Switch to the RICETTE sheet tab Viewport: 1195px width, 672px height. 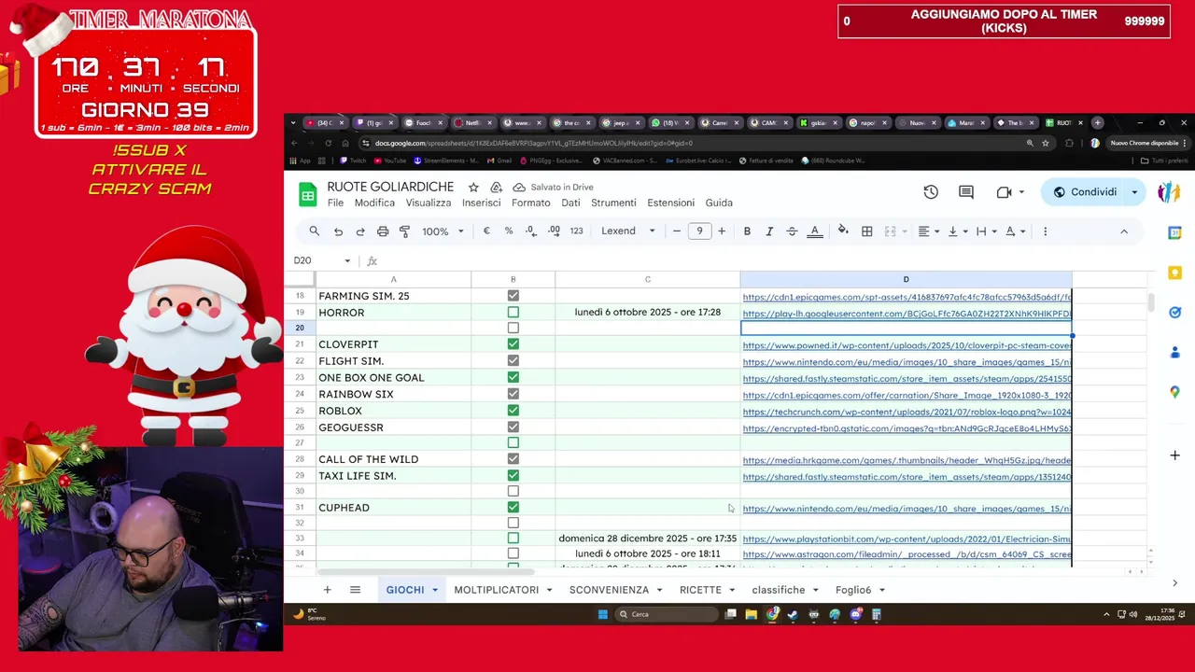point(700,590)
